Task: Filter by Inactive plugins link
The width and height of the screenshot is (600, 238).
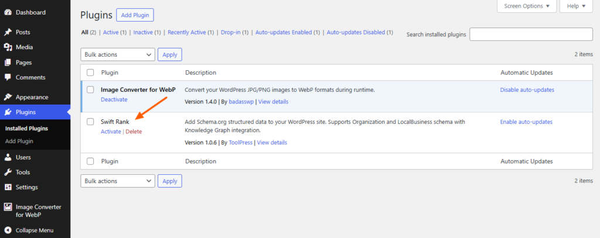Action: coord(142,33)
